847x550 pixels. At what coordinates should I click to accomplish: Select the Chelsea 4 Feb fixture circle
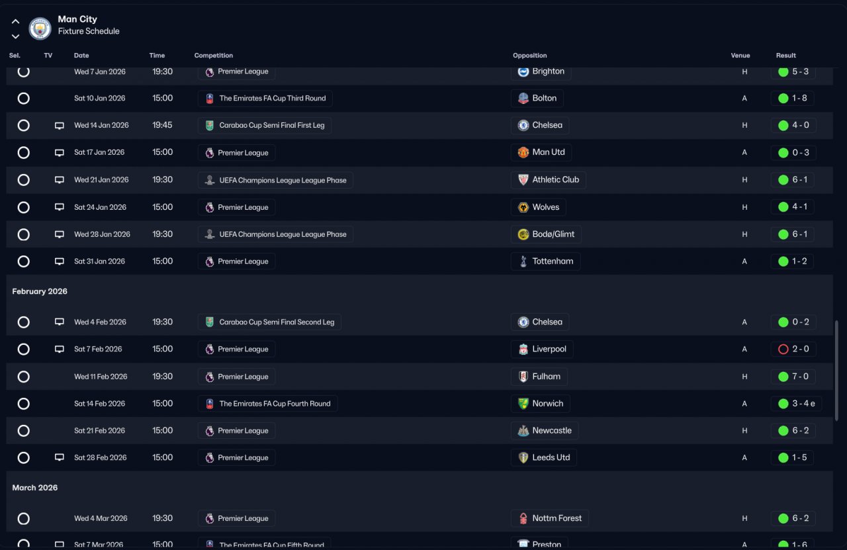coord(24,322)
